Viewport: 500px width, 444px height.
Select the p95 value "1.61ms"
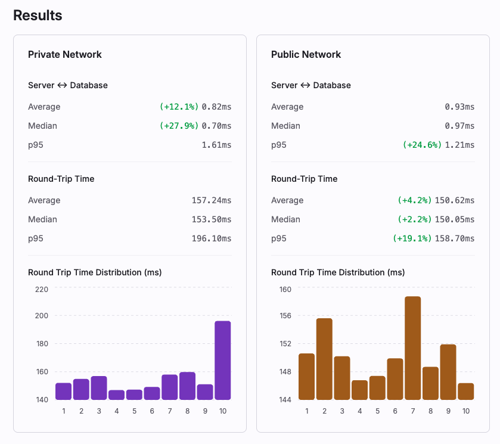216,145
